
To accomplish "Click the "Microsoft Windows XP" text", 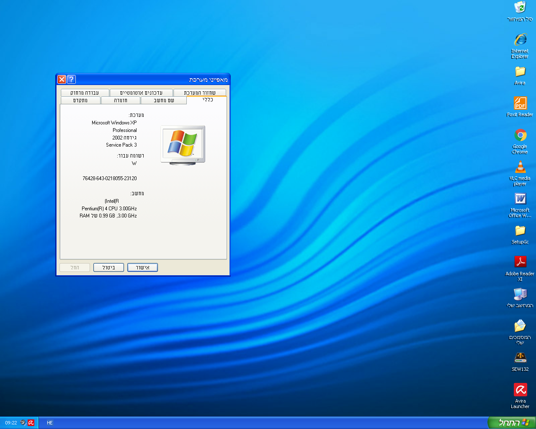I will tap(114, 123).
